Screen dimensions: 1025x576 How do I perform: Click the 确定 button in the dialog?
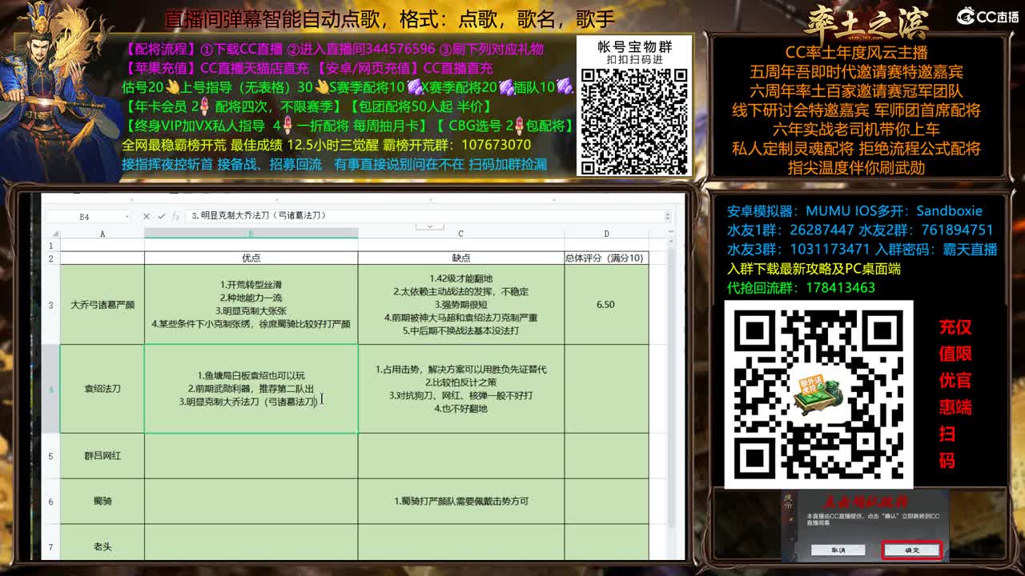point(911,550)
